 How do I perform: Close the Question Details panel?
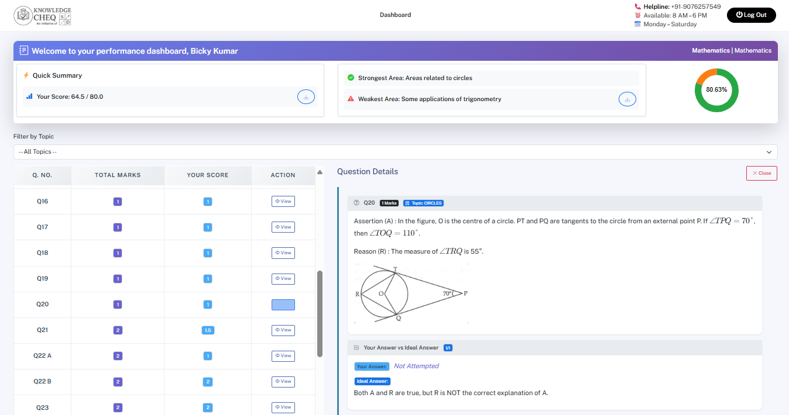(x=761, y=173)
